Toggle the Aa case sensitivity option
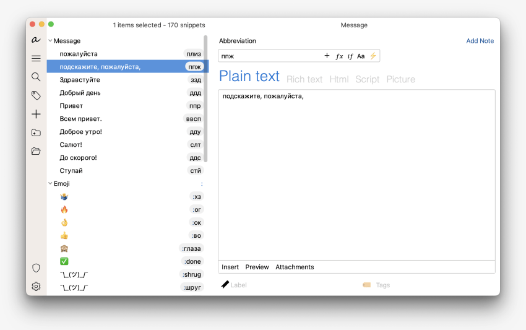Viewport: 526px width, 330px height. [x=361, y=56]
